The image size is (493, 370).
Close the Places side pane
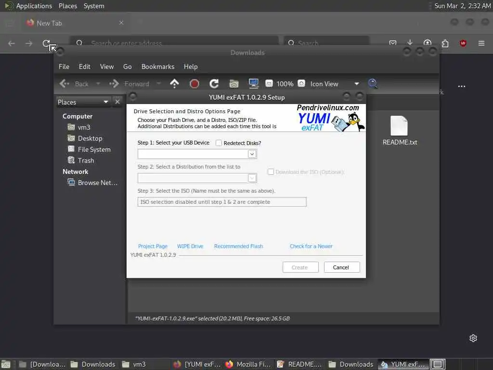click(117, 102)
